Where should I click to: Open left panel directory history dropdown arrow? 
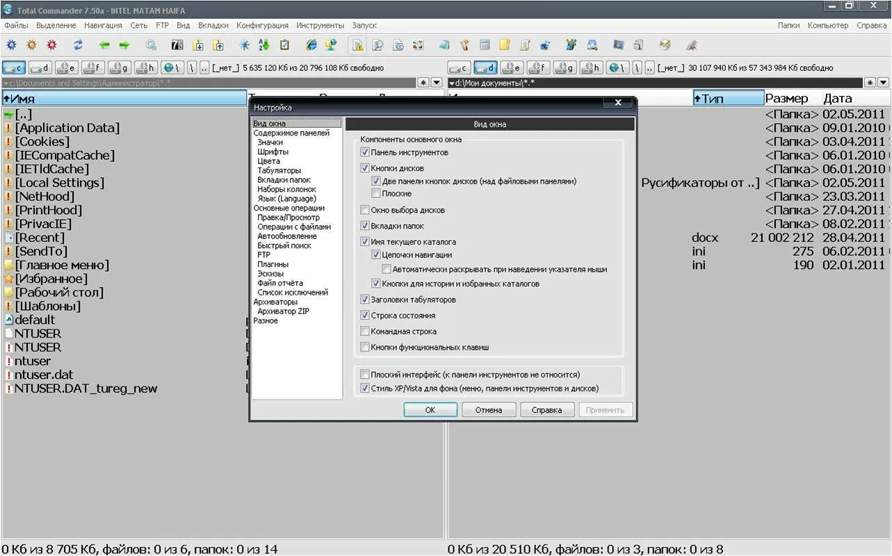click(x=437, y=83)
